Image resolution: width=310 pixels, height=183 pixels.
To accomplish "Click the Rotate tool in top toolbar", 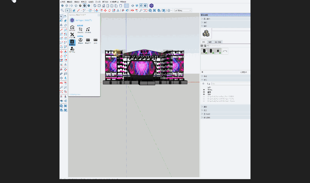I will [x=109, y=11].
